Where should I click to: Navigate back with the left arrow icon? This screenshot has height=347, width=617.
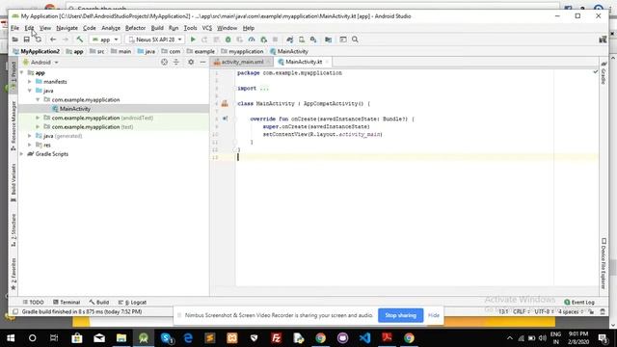click(x=53, y=40)
